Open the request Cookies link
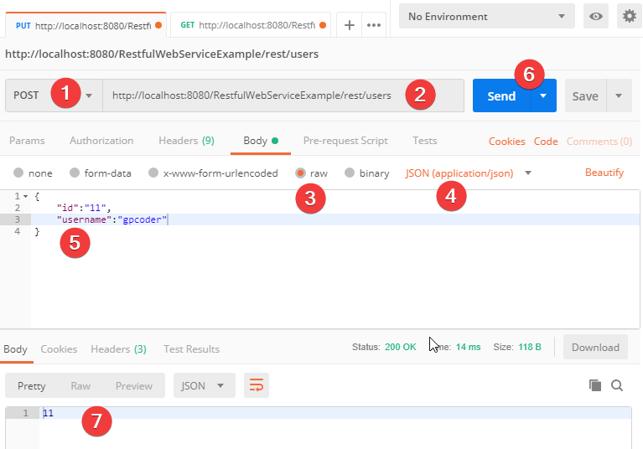643x449 pixels. [x=506, y=142]
